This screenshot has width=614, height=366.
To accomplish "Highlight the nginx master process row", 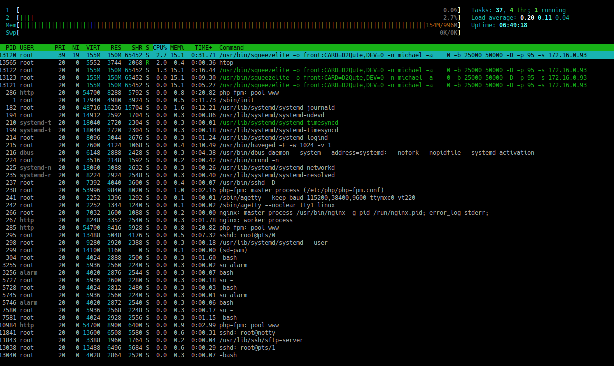I will point(300,213).
